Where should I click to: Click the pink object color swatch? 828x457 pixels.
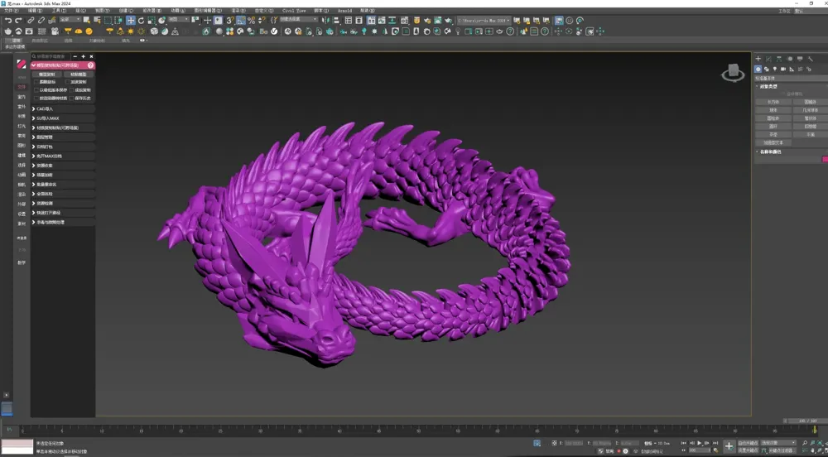pos(826,159)
